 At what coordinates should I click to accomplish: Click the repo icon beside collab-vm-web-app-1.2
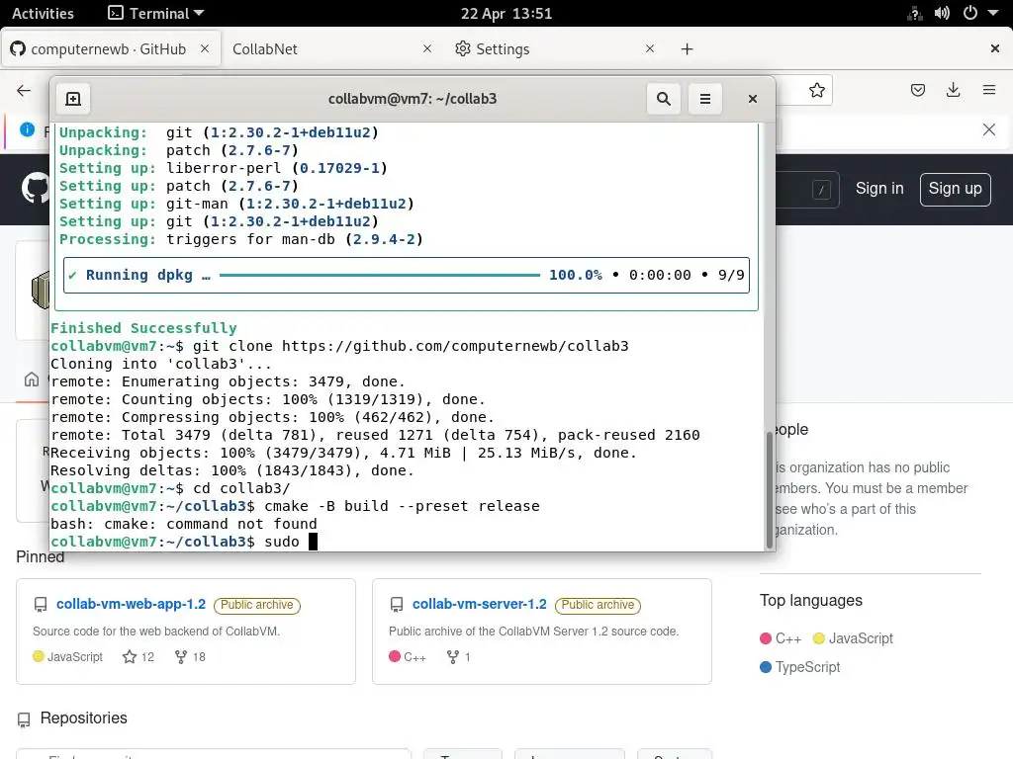40,605
